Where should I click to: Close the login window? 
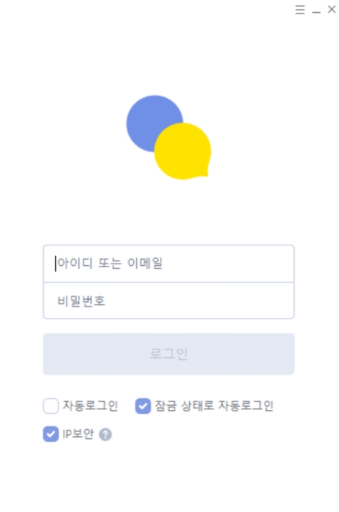pyautogui.click(x=331, y=10)
